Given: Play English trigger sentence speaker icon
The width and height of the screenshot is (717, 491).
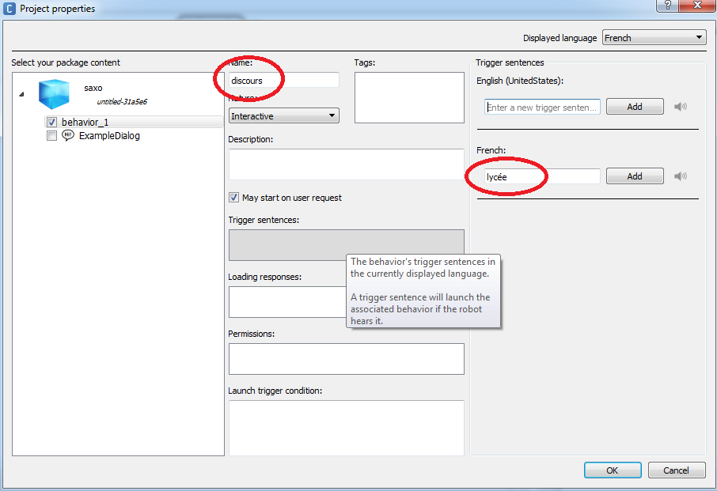Looking at the screenshot, I should (681, 107).
